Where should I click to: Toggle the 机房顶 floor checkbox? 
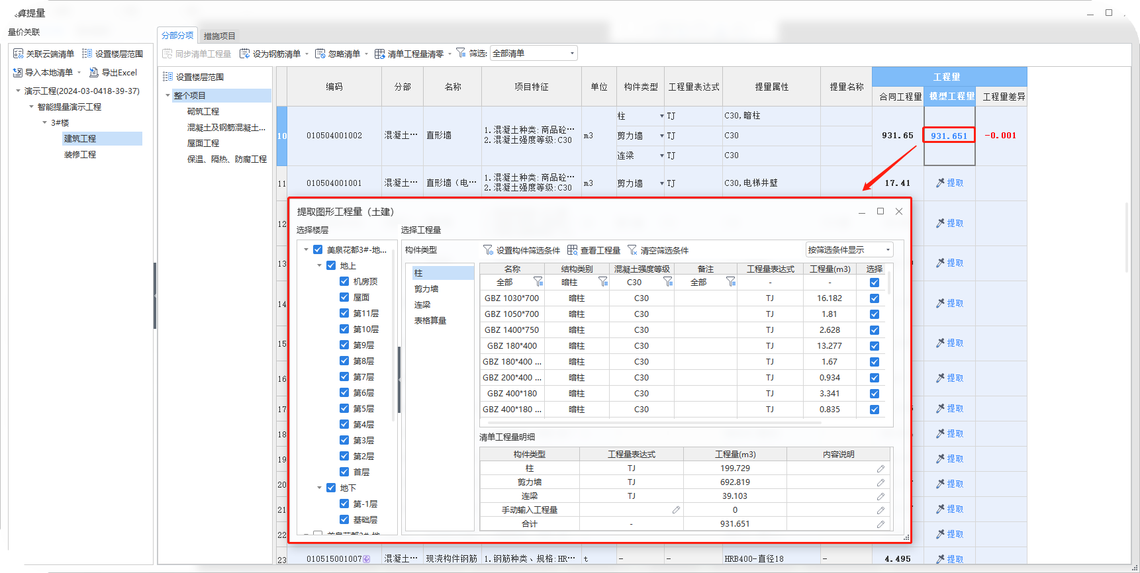point(344,281)
